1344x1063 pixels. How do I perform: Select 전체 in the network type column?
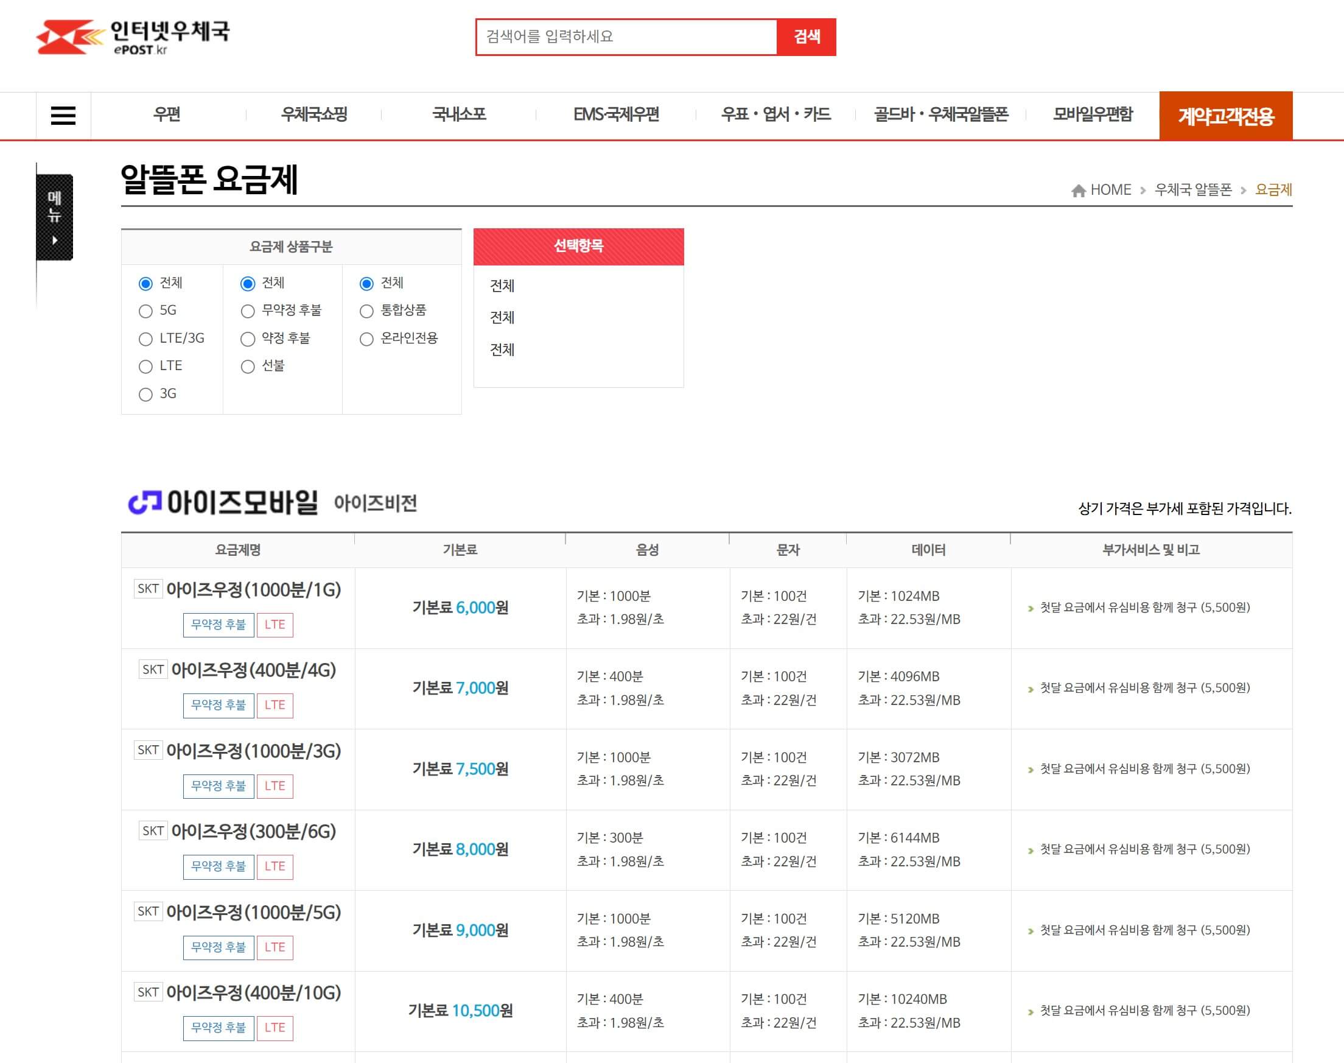(145, 284)
